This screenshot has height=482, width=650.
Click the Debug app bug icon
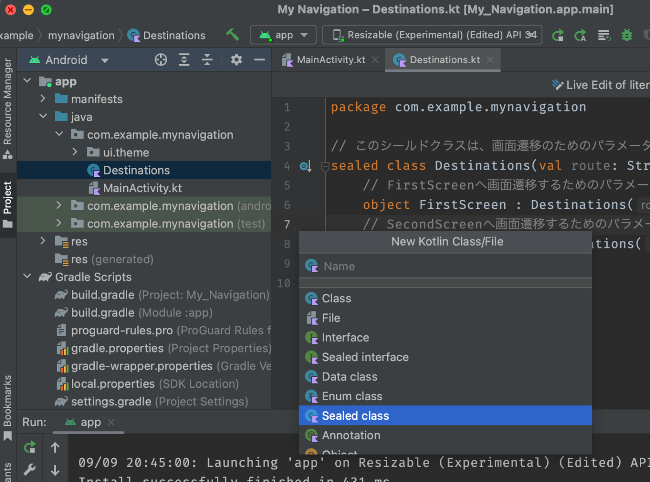[x=627, y=35]
